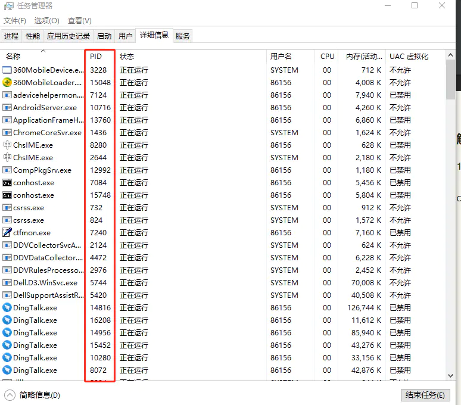Click ChsIME.exe icon with PID 2644
Screen dimensions: 461x405
click(x=7, y=157)
